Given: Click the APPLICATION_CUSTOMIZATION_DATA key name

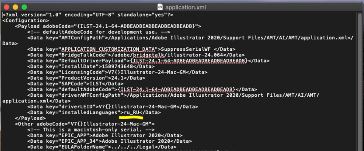Looking at the screenshot, I should click(x=108, y=49).
